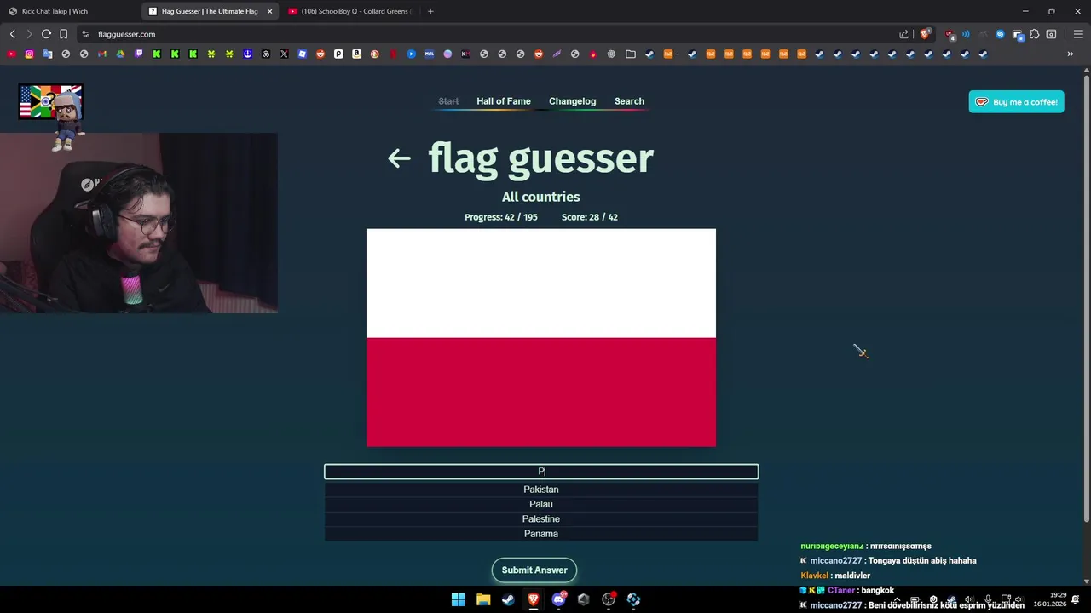Select Panama from the suggestion list
Viewport: 1091px width, 613px height.
coord(541,534)
